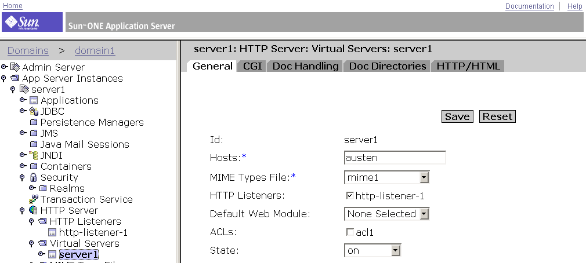Open the MIME Types File dropdown
Viewport: 586px width, 263px height.
point(387,177)
